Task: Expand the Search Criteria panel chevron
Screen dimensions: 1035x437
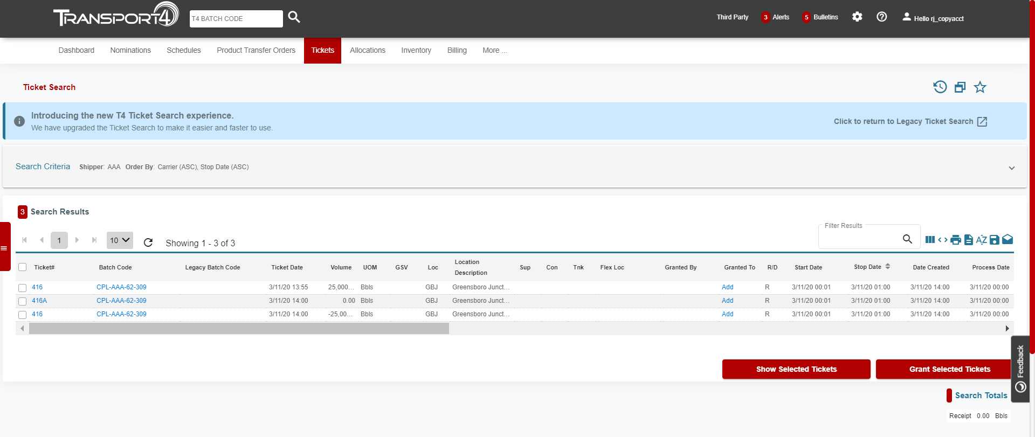Action: point(1012,168)
